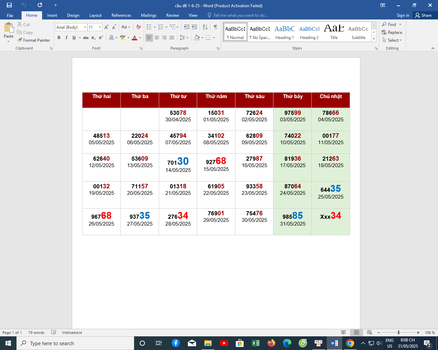Click the Increase Indent icon
Viewport: 438px width, 350px height.
pos(194,27)
